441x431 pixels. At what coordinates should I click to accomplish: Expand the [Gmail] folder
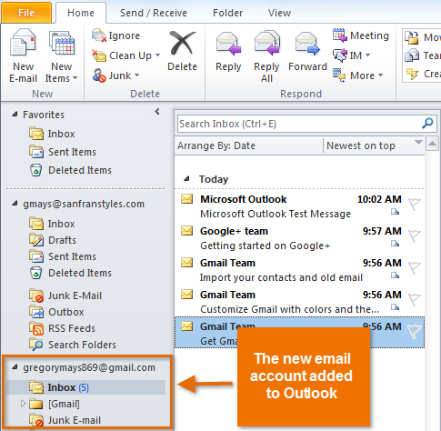click(x=23, y=404)
